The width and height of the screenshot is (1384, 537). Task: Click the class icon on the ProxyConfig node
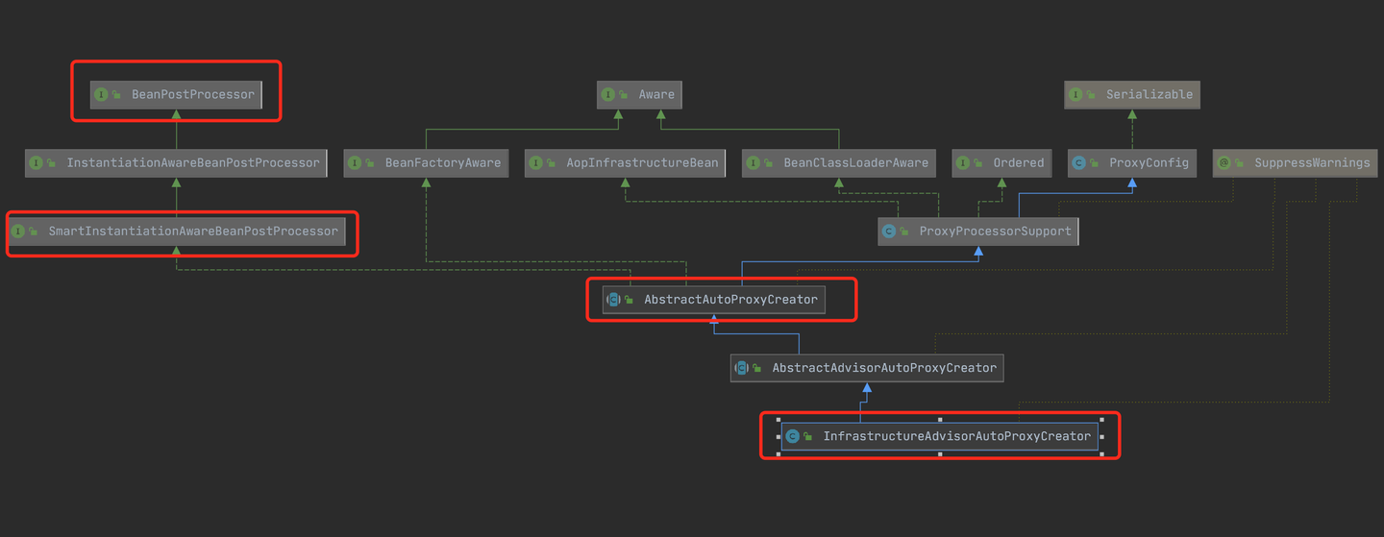coord(1078,162)
